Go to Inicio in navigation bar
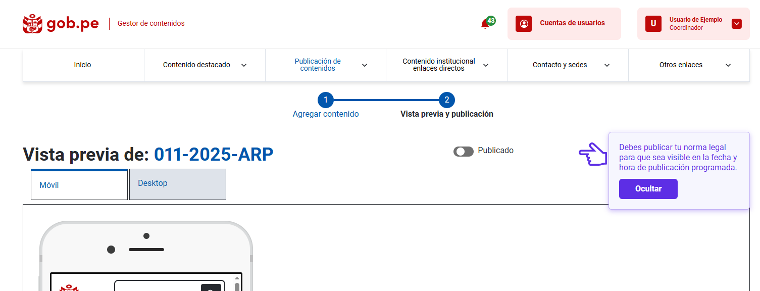This screenshot has width=760, height=291. coord(83,65)
